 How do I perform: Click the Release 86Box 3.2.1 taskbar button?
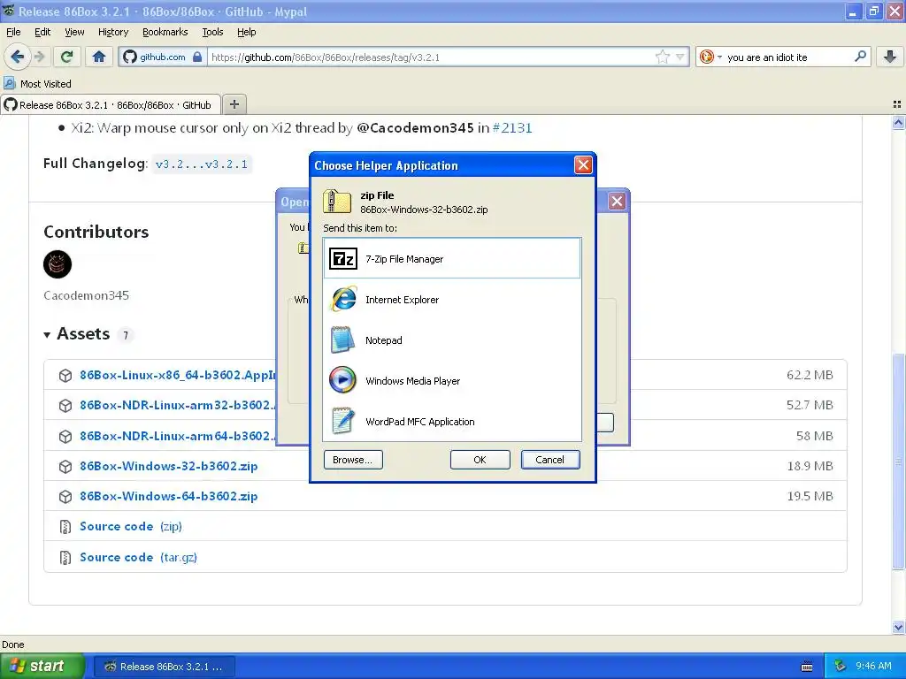tap(164, 667)
